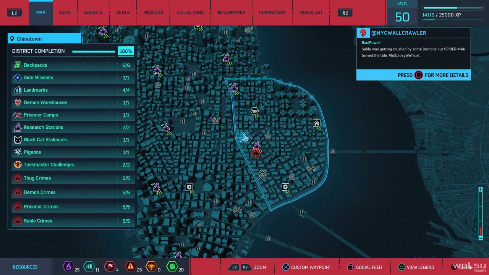View the CHARACTERS tab
The height and width of the screenshot is (275, 489).
[272, 13]
